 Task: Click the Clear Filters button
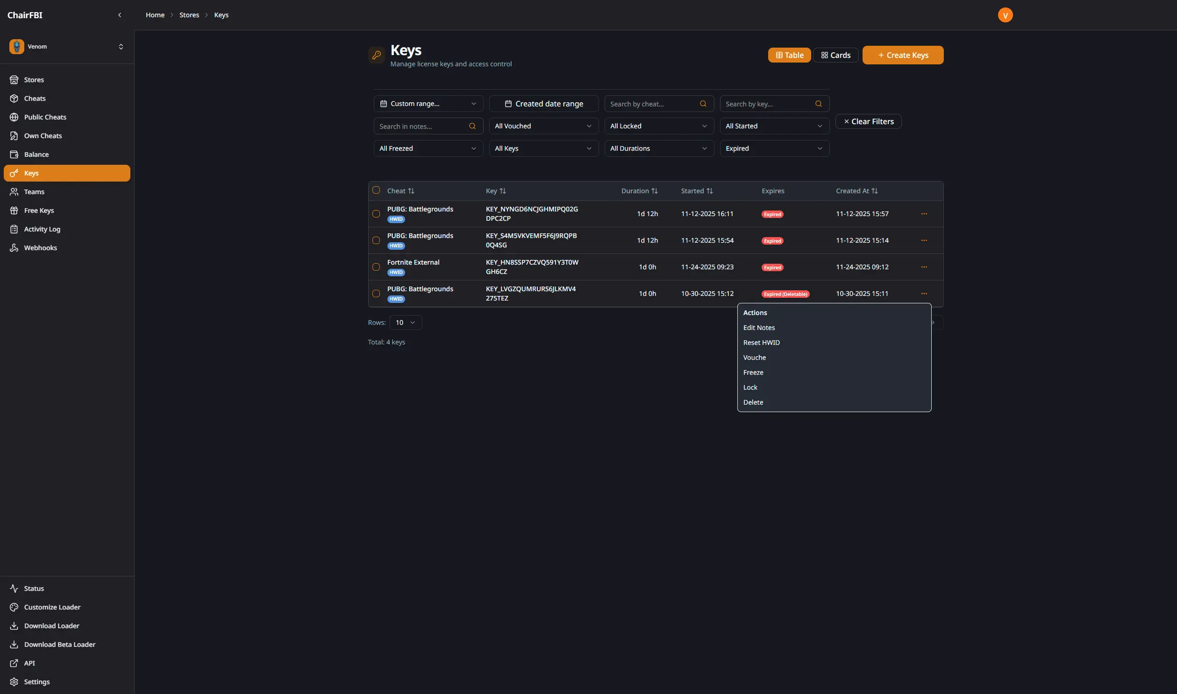coord(868,122)
